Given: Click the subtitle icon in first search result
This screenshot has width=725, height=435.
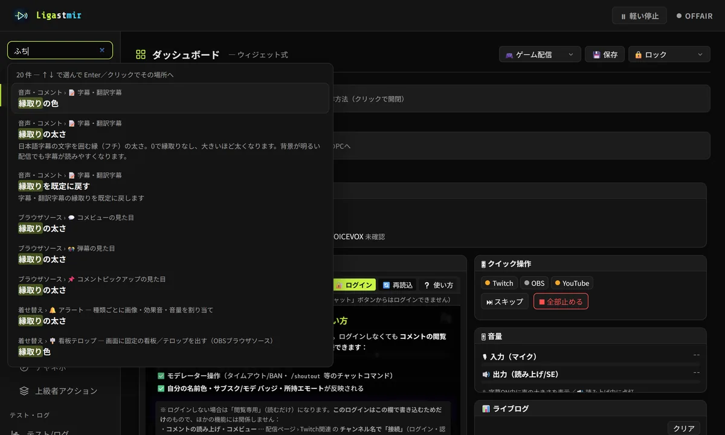Looking at the screenshot, I should point(72,92).
